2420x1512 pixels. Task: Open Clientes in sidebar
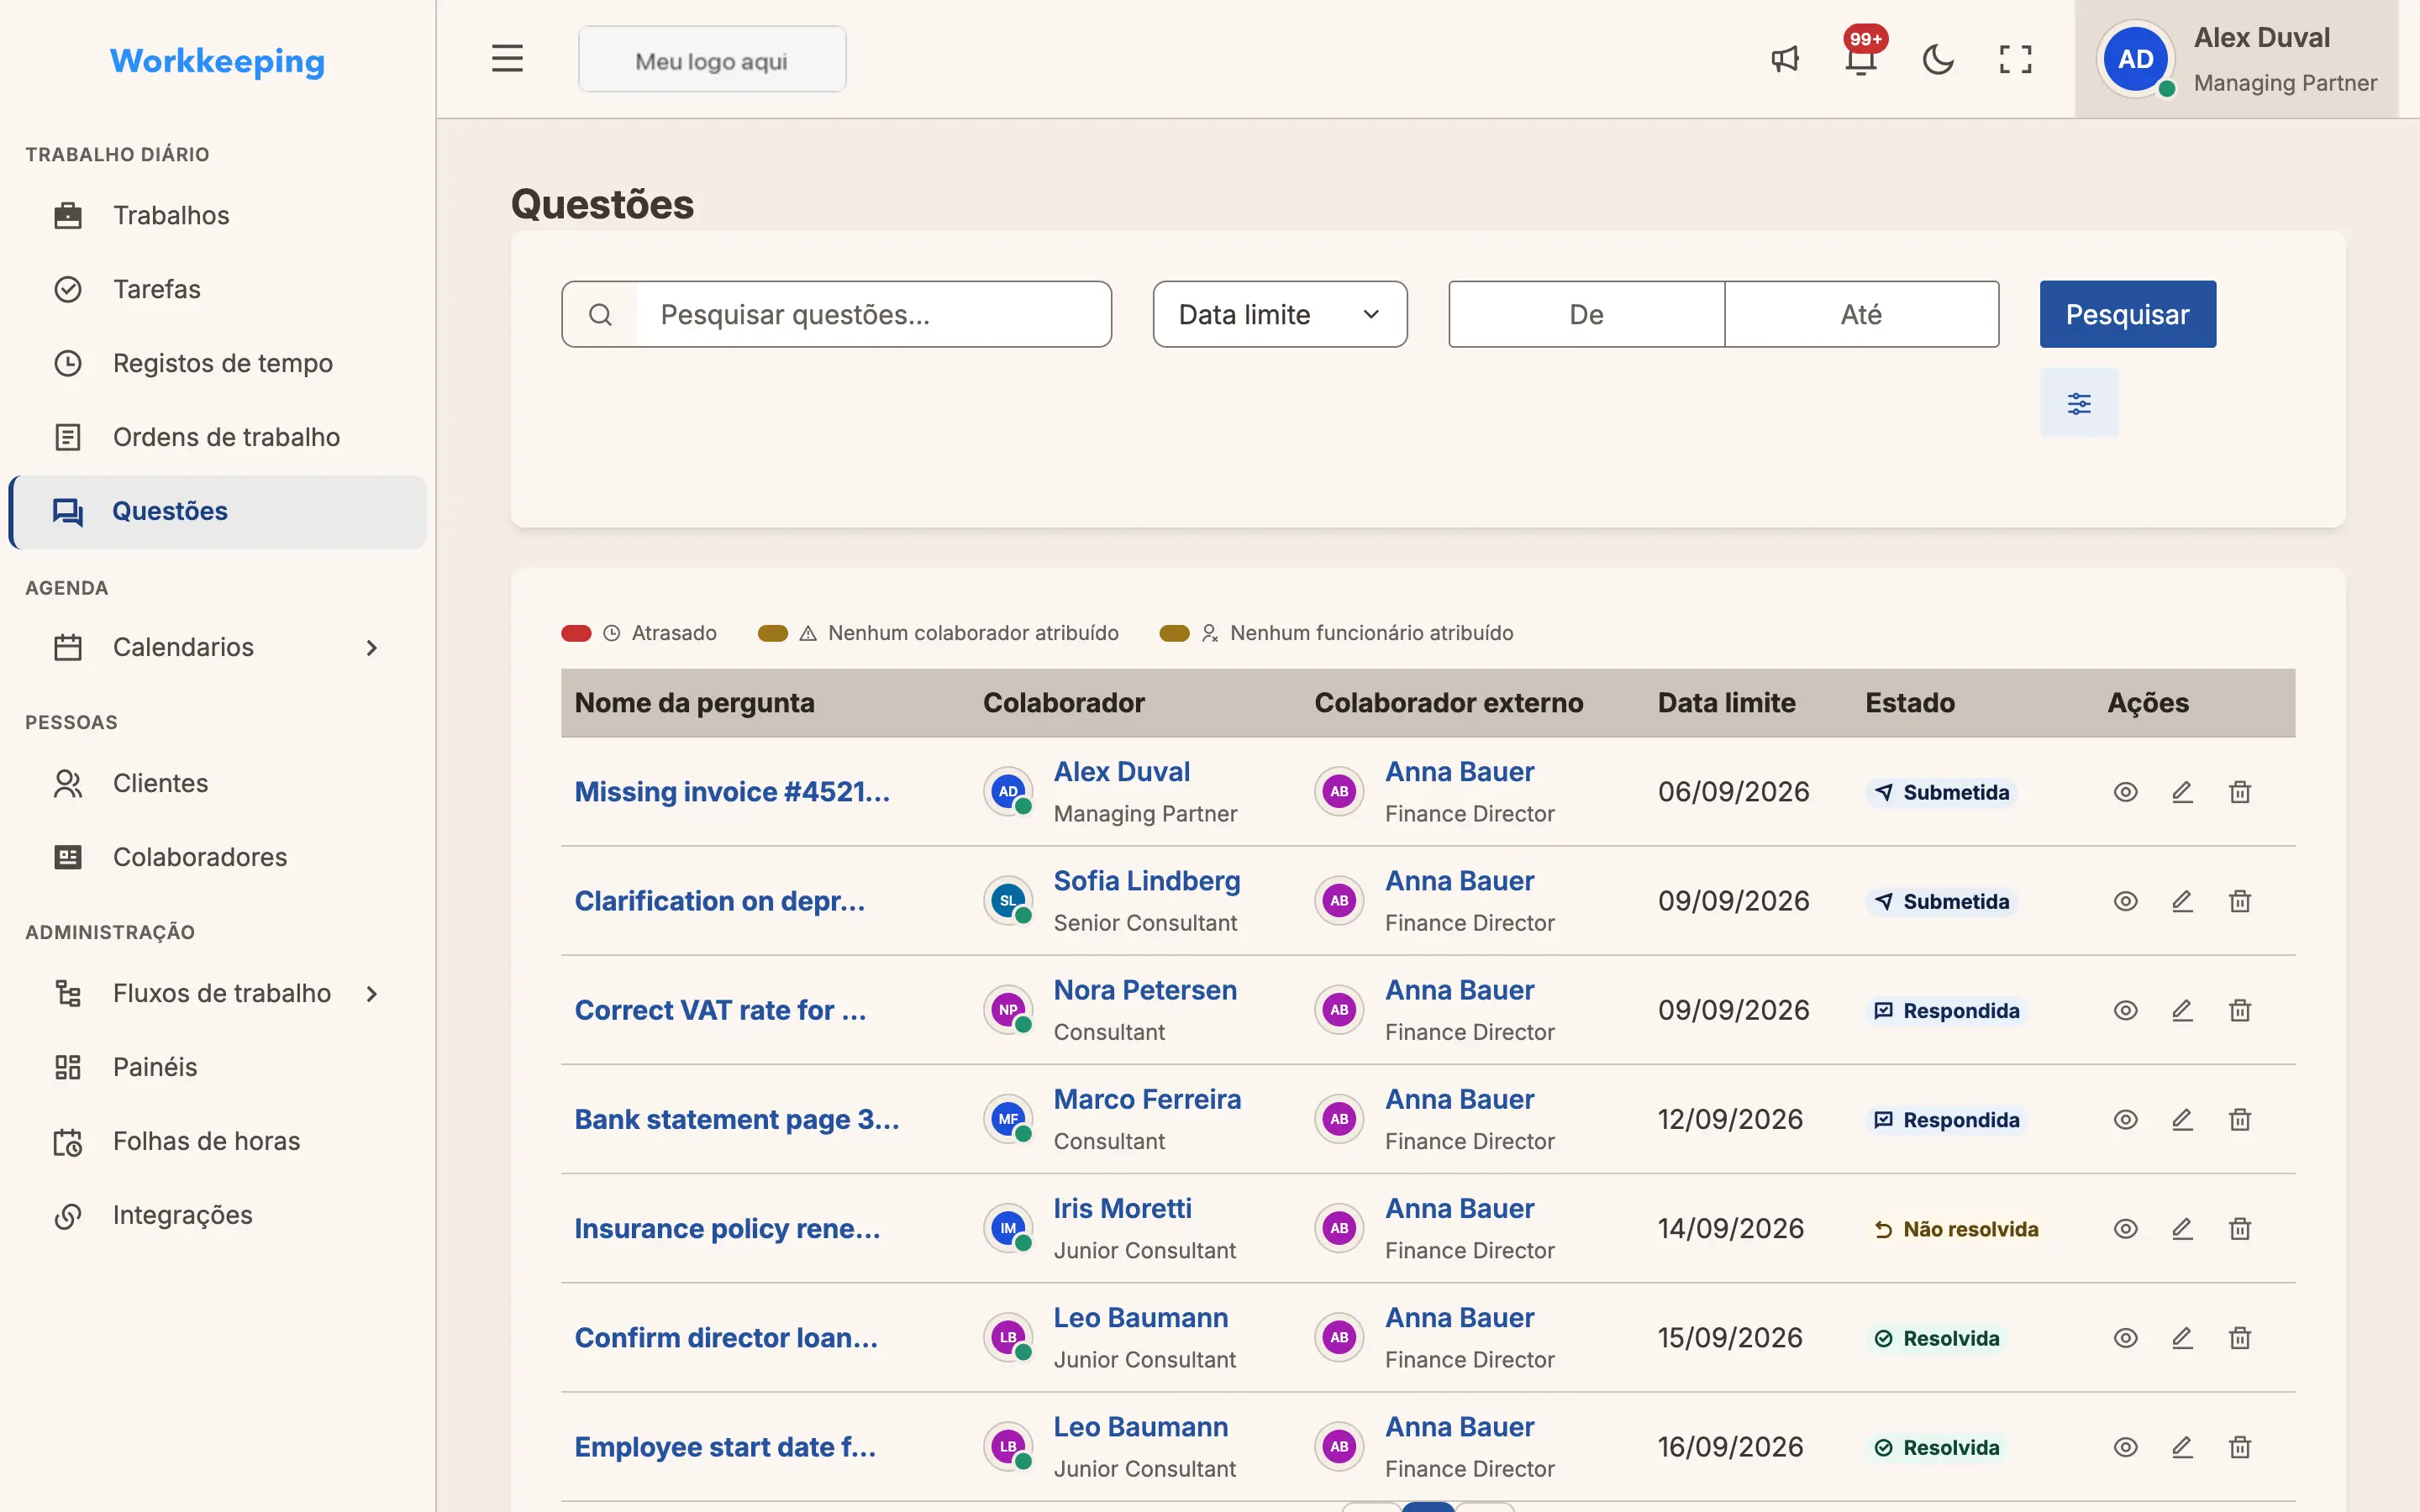pyautogui.click(x=218, y=783)
